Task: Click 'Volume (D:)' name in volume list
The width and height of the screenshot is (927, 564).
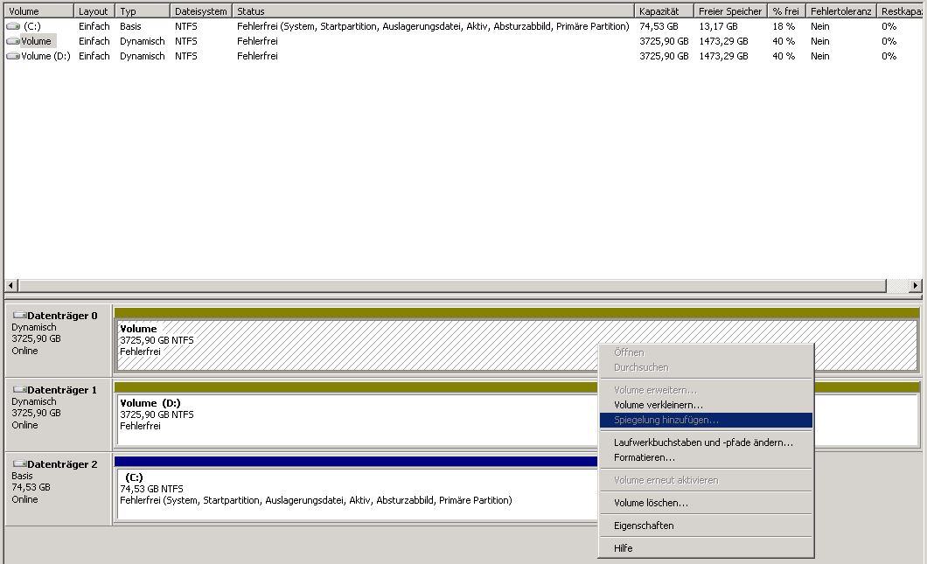Action: pyautogui.click(x=45, y=56)
